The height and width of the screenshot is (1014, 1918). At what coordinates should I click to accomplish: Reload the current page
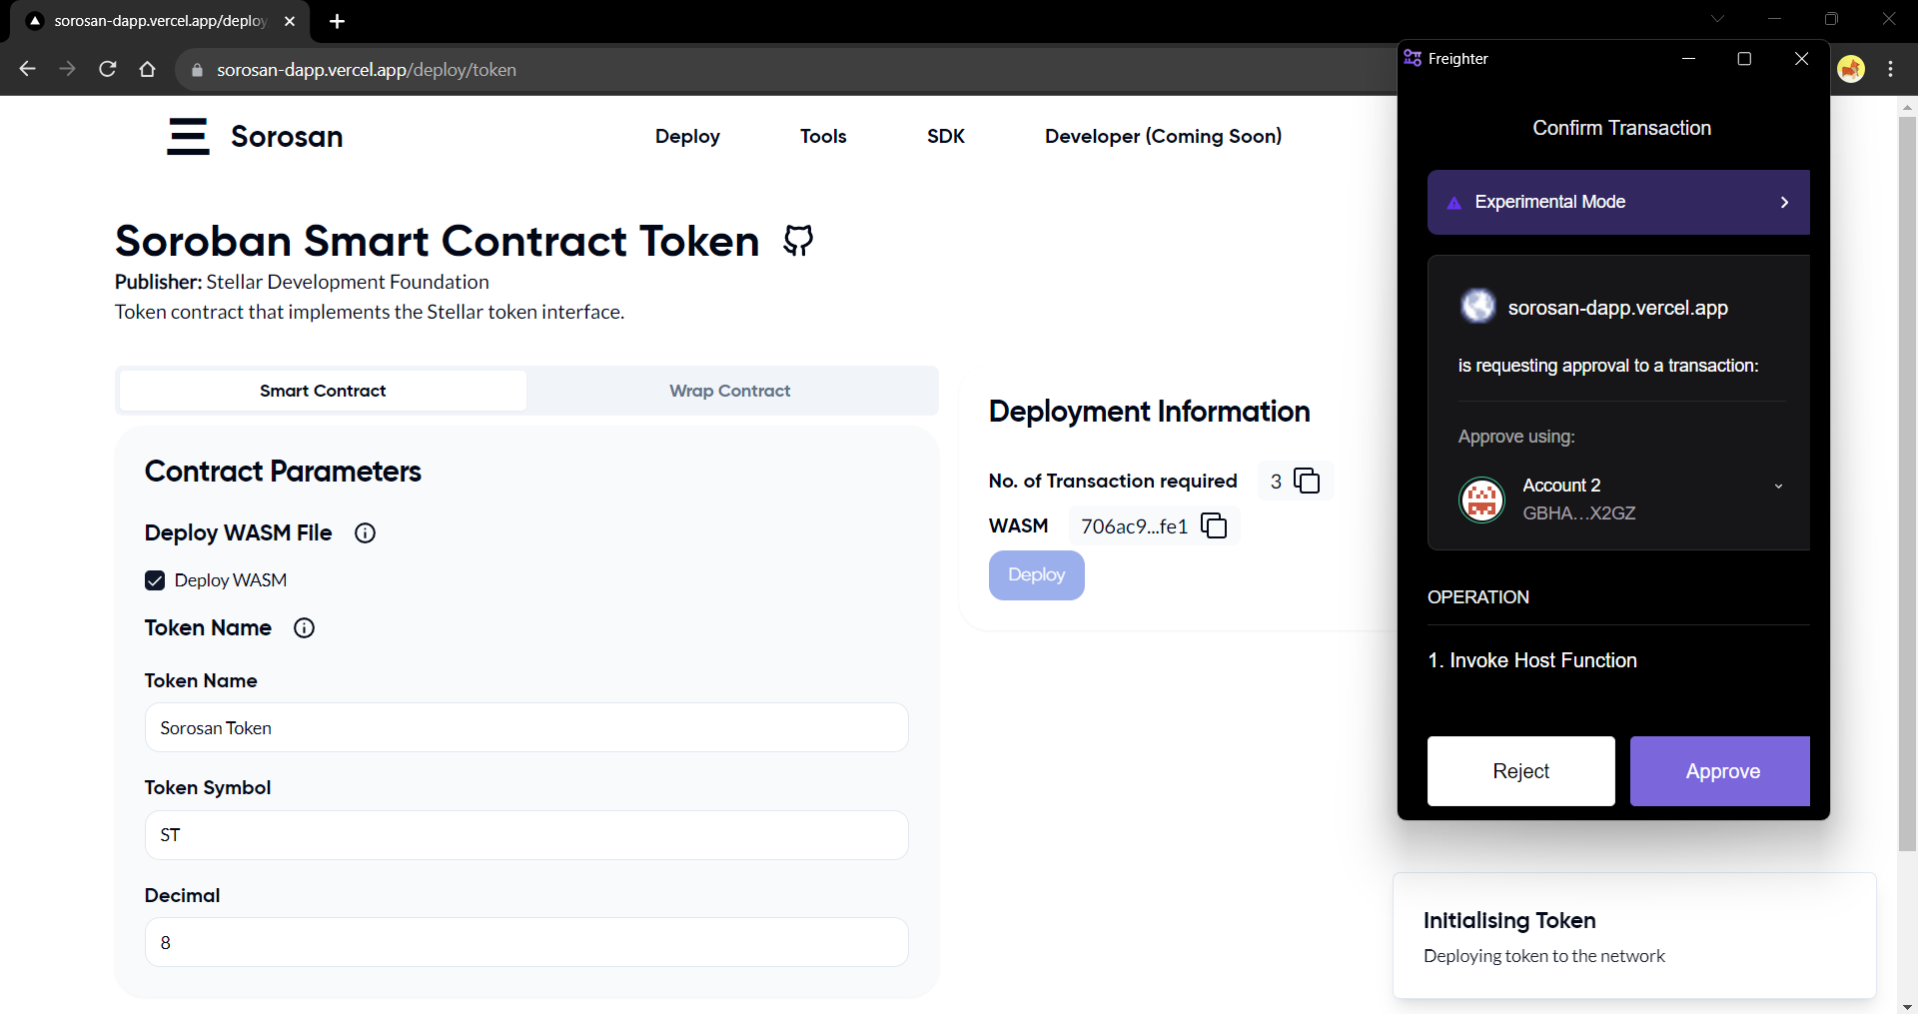pos(108,69)
